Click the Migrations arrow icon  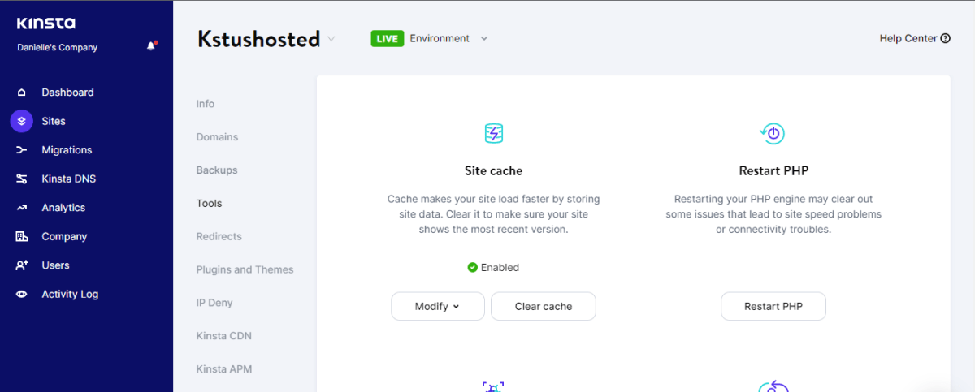[22, 150]
